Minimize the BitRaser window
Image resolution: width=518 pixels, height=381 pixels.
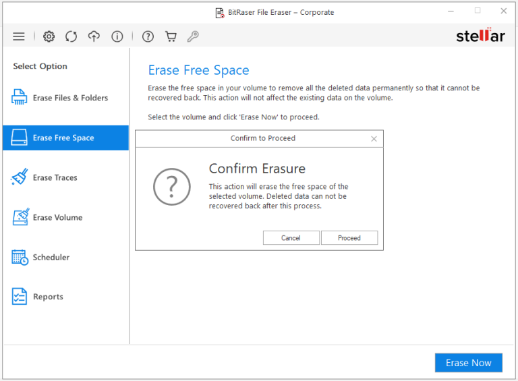pos(451,11)
